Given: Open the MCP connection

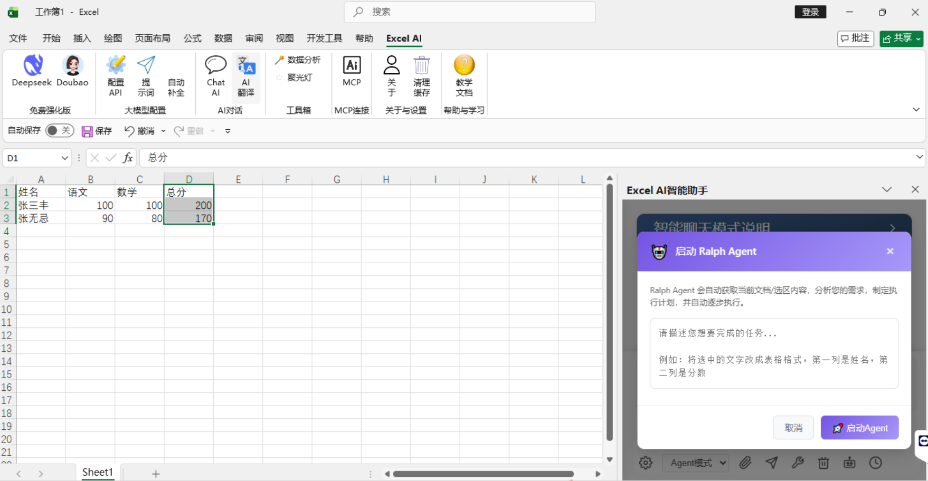Looking at the screenshot, I should point(352,71).
